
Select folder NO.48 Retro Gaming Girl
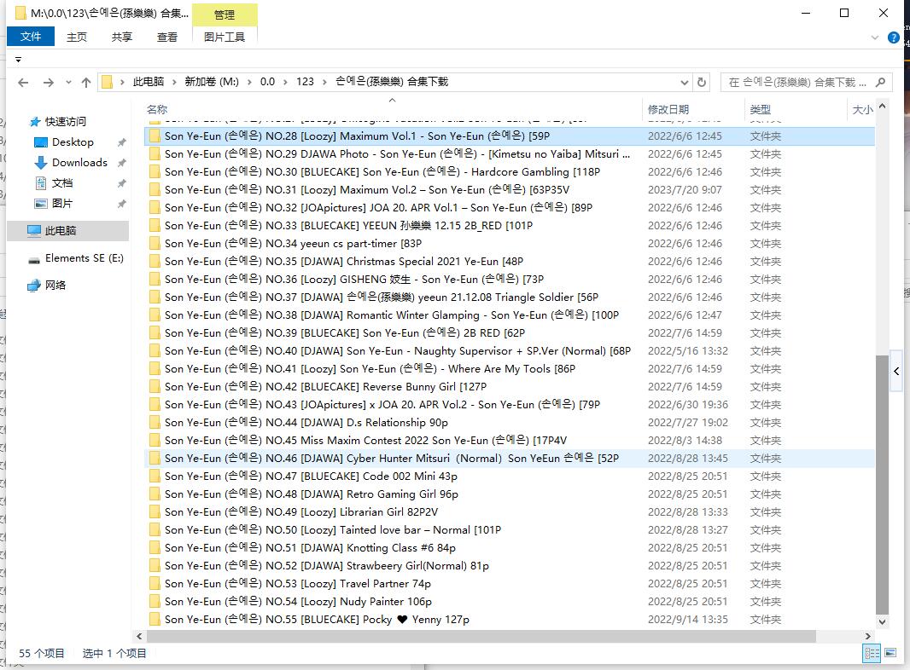click(509, 494)
